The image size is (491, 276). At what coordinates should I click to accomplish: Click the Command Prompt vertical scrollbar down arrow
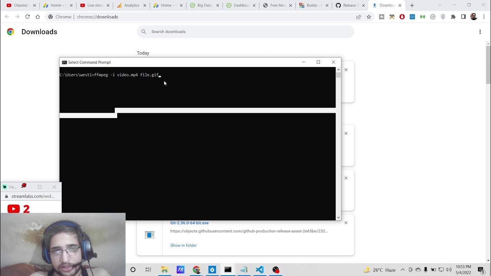click(338, 217)
